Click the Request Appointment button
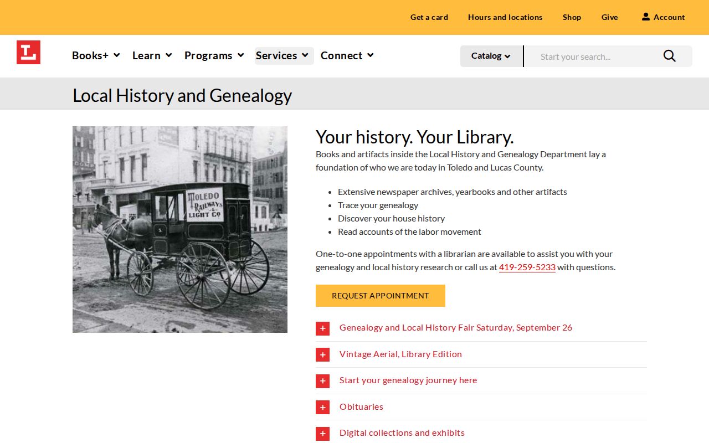Image resolution: width=709 pixels, height=443 pixels. [381, 296]
